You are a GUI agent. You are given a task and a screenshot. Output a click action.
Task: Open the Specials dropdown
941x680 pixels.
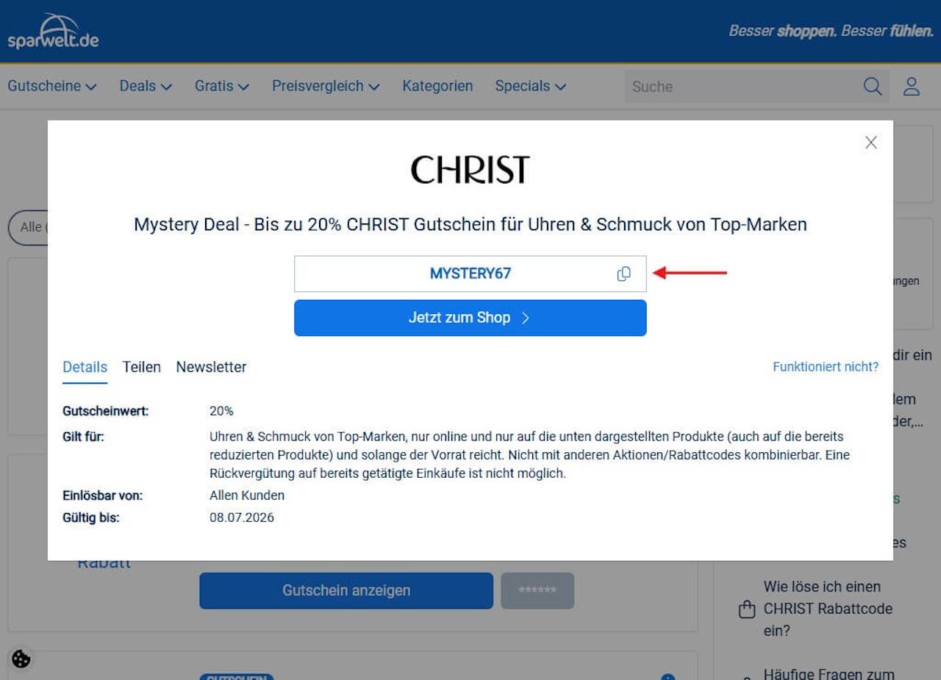(531, 86)
